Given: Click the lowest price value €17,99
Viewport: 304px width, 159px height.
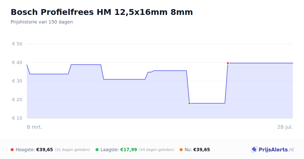Looking at the screenshot, I should (128, 150).
